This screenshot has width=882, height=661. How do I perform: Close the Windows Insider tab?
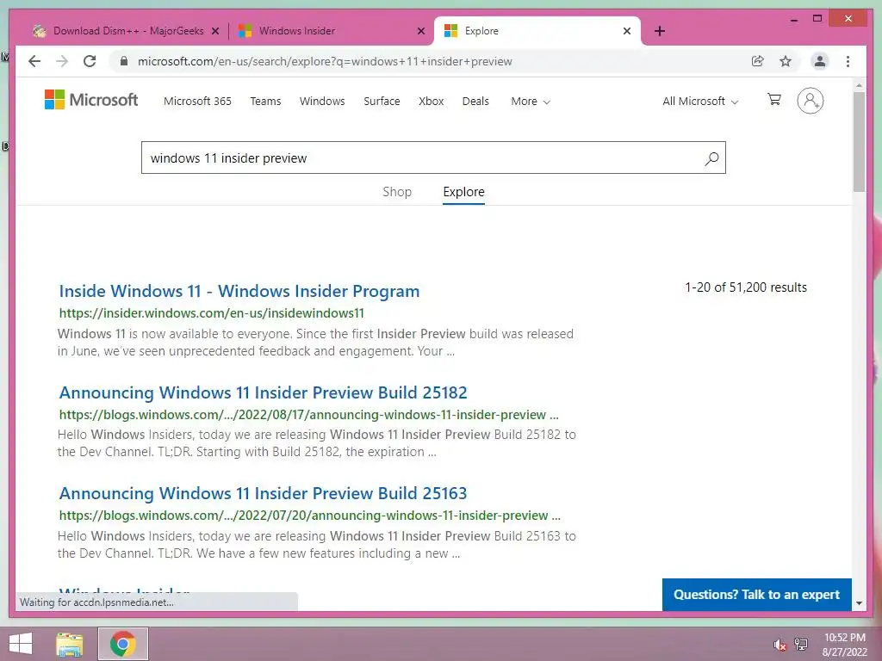420,31
